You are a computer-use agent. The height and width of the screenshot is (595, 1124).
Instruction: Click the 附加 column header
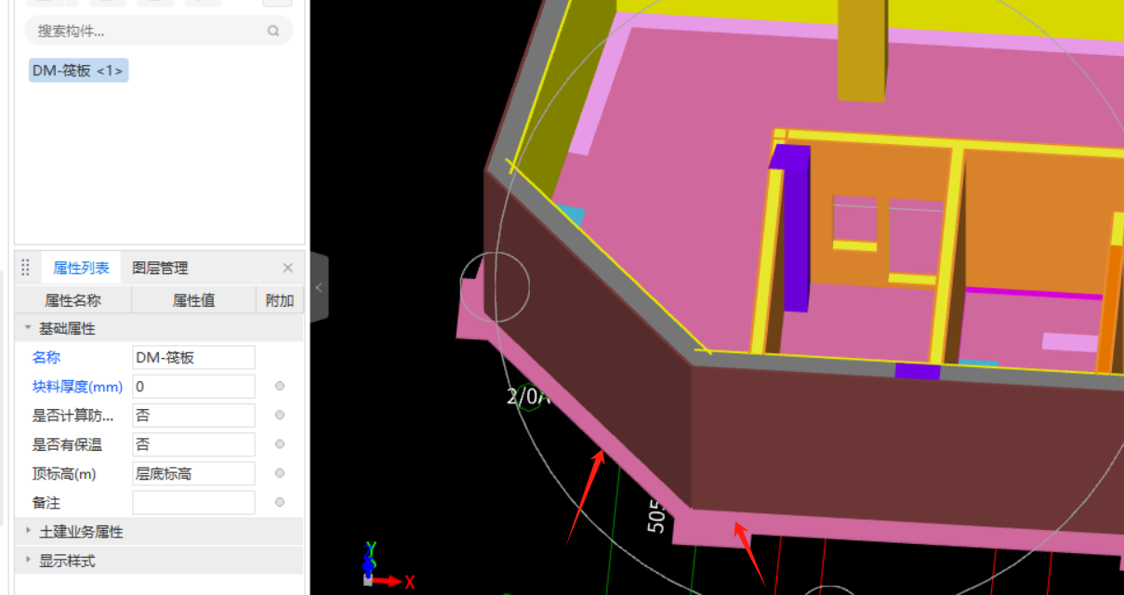point(279,300)
